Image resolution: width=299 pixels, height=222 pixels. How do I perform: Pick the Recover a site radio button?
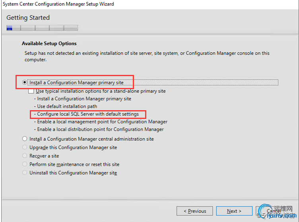coord(25,156)
